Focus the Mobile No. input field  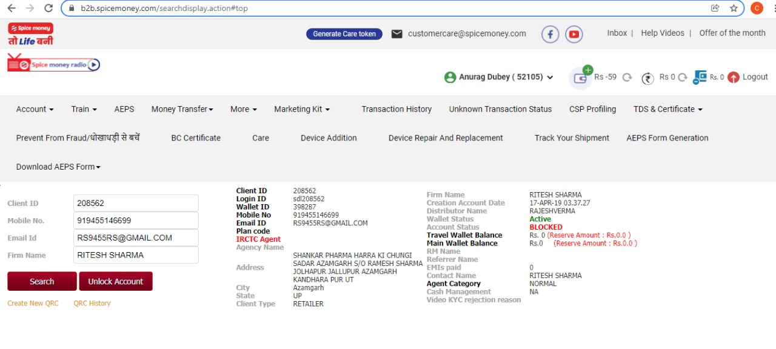click(x=136, y=221)
